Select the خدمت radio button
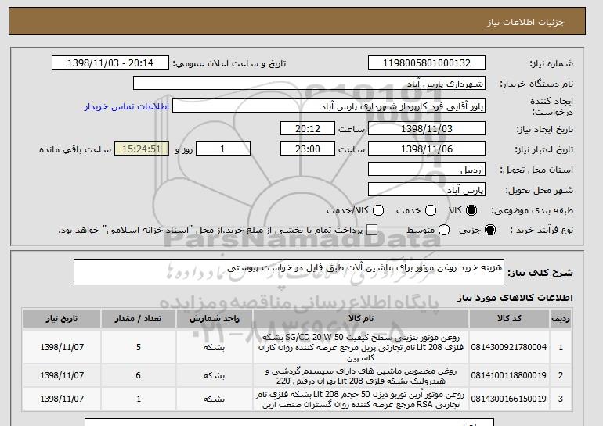Screen dimensions: 603x426 [431, 210]
